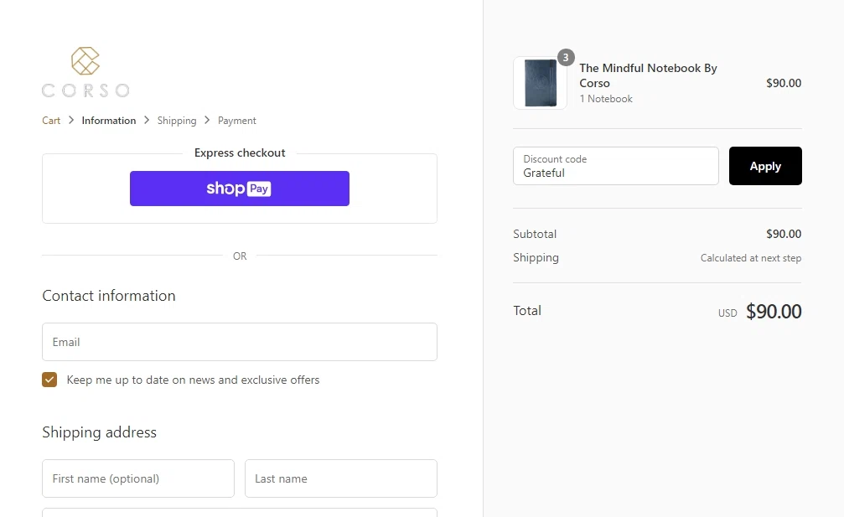
Task: Click the chevron between Cart and Information
Action: coord(71,121)
